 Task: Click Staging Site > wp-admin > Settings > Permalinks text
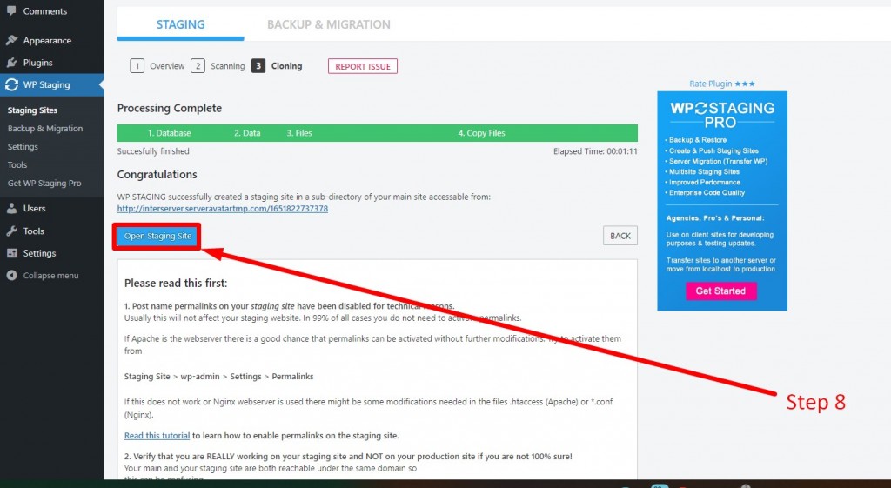tap(218, 376)
